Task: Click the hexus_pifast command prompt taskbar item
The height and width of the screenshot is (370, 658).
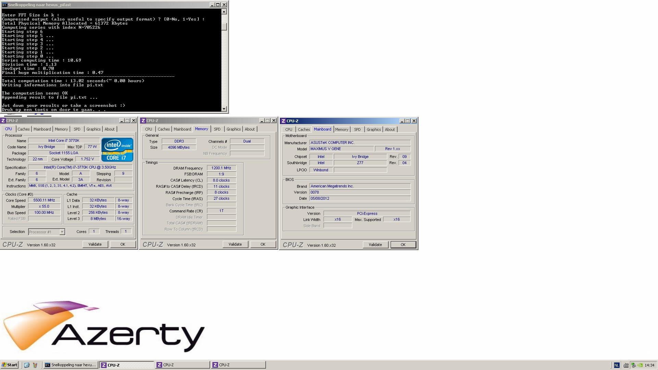Action: click(x=71, y=365)
